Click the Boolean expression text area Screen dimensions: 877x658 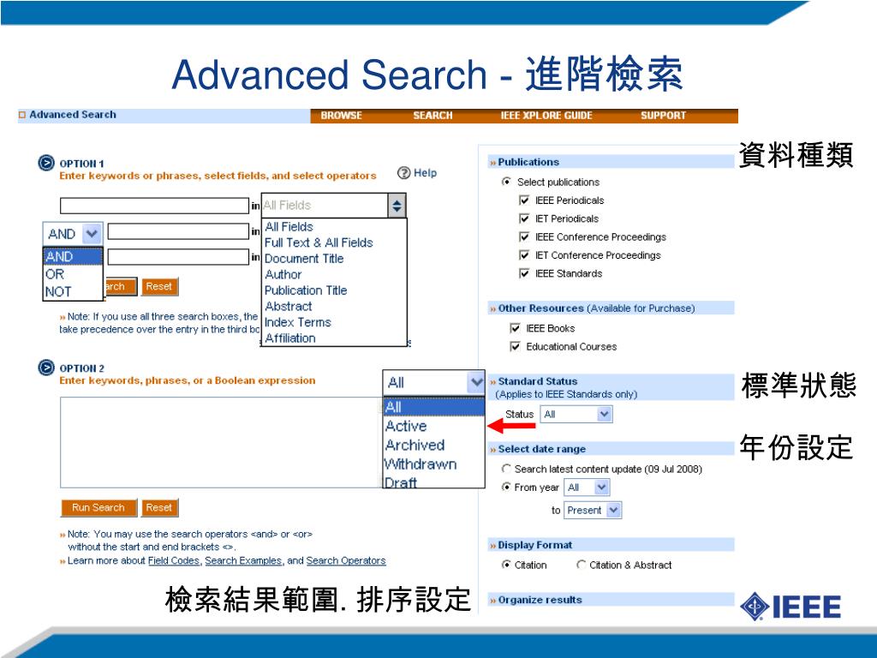(x=220, y=443)
